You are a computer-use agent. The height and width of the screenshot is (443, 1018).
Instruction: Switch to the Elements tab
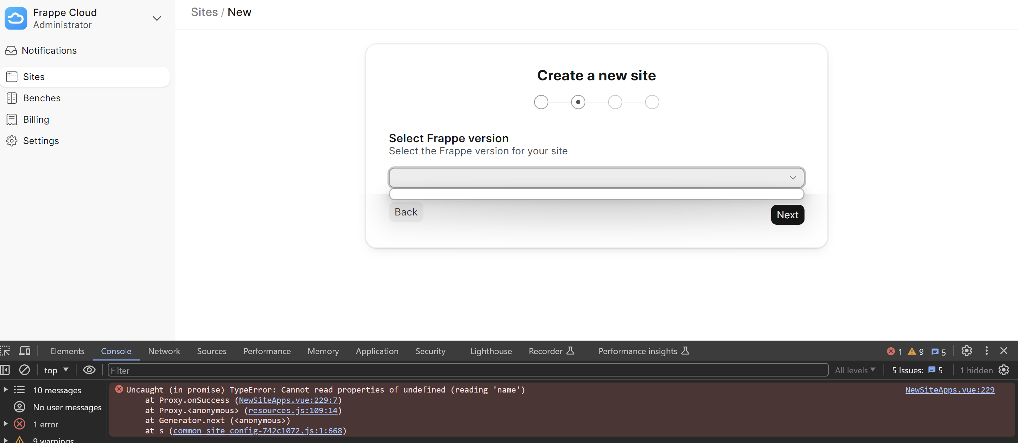pos(68,351)
